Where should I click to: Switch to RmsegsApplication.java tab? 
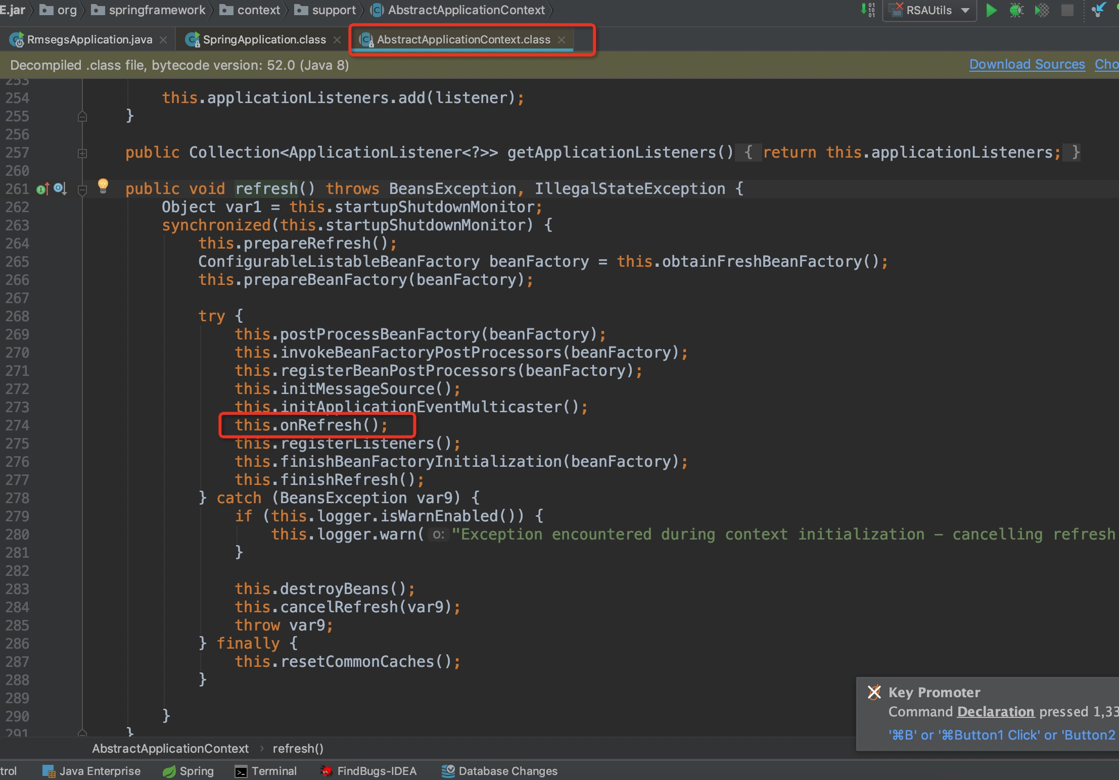coord(89,39)
